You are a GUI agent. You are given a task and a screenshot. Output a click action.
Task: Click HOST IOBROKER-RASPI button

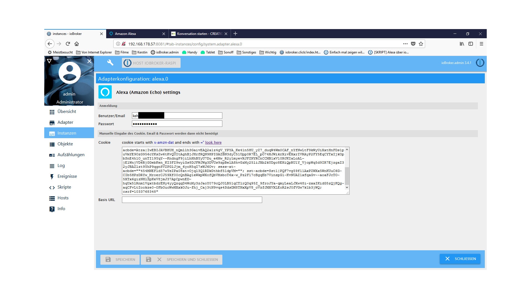[151, 63]
